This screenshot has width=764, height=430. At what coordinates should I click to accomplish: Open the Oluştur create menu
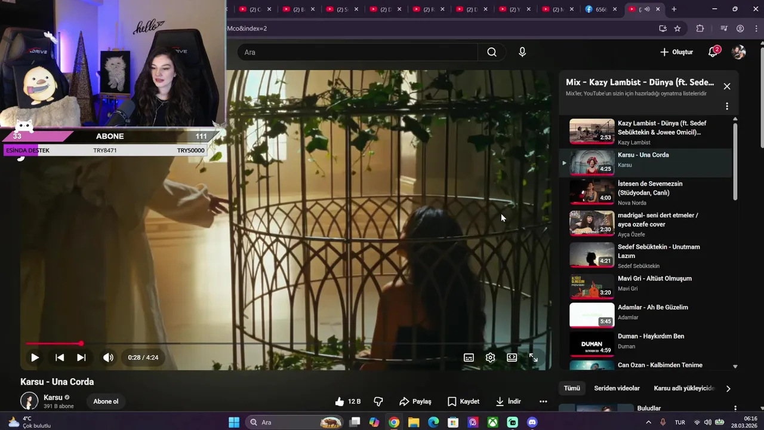pyautogui.click(x=676, y=52)
